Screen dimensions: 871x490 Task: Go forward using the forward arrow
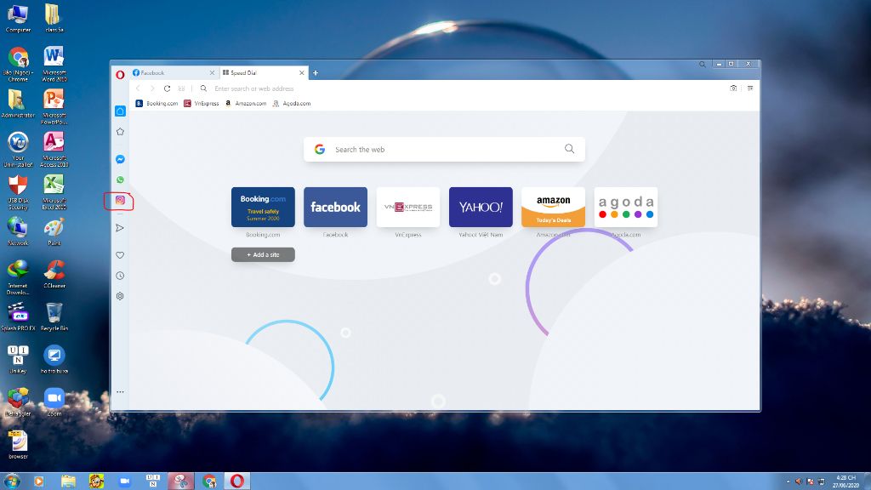[152, 88]
